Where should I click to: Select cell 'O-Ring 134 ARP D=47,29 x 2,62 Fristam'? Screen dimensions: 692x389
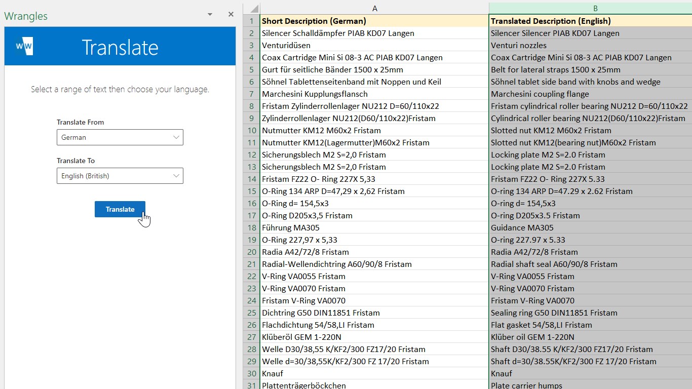[375, 191]
